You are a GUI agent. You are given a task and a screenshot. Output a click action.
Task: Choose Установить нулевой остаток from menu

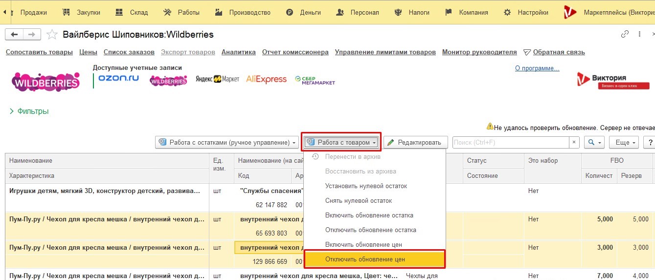(x=375, y=186)
